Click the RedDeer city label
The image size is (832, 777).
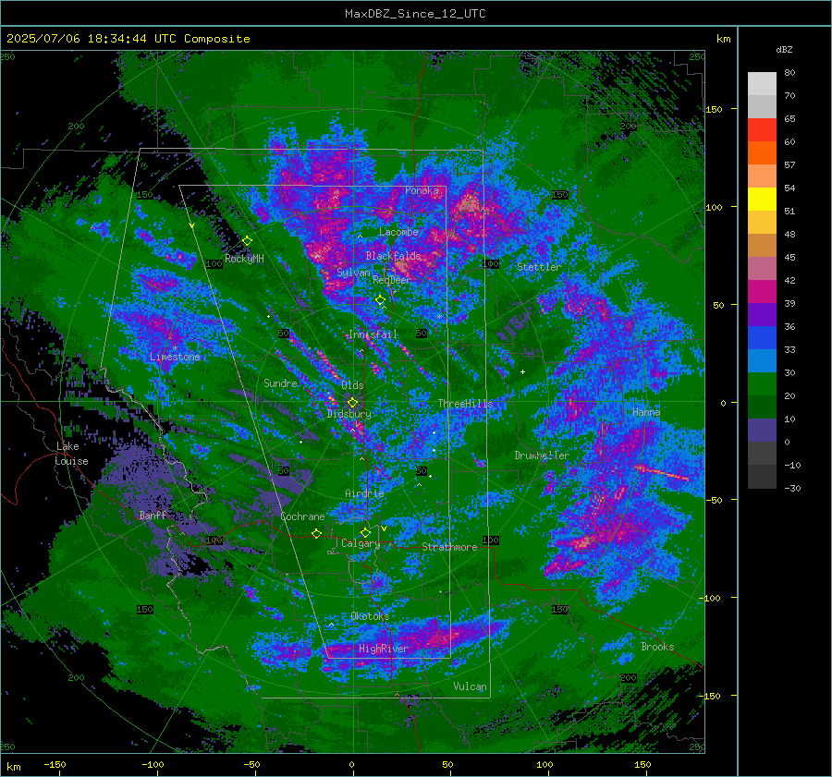392,280
